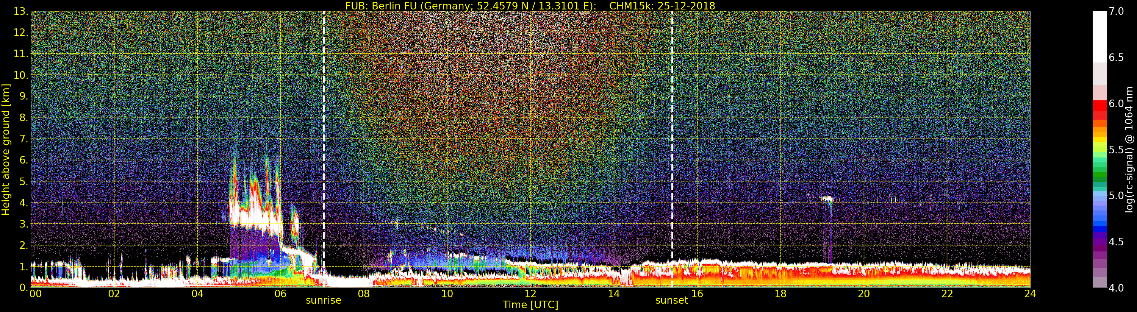Click the time axis tick '02'
This screenshot has width=1137, height=312.
coord(114,293)
